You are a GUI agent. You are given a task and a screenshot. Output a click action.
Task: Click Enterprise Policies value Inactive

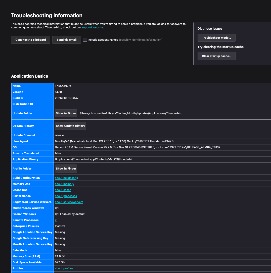point(60,226)
